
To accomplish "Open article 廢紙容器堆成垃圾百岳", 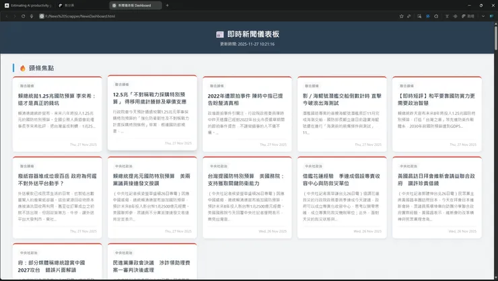I will [57, 179].
